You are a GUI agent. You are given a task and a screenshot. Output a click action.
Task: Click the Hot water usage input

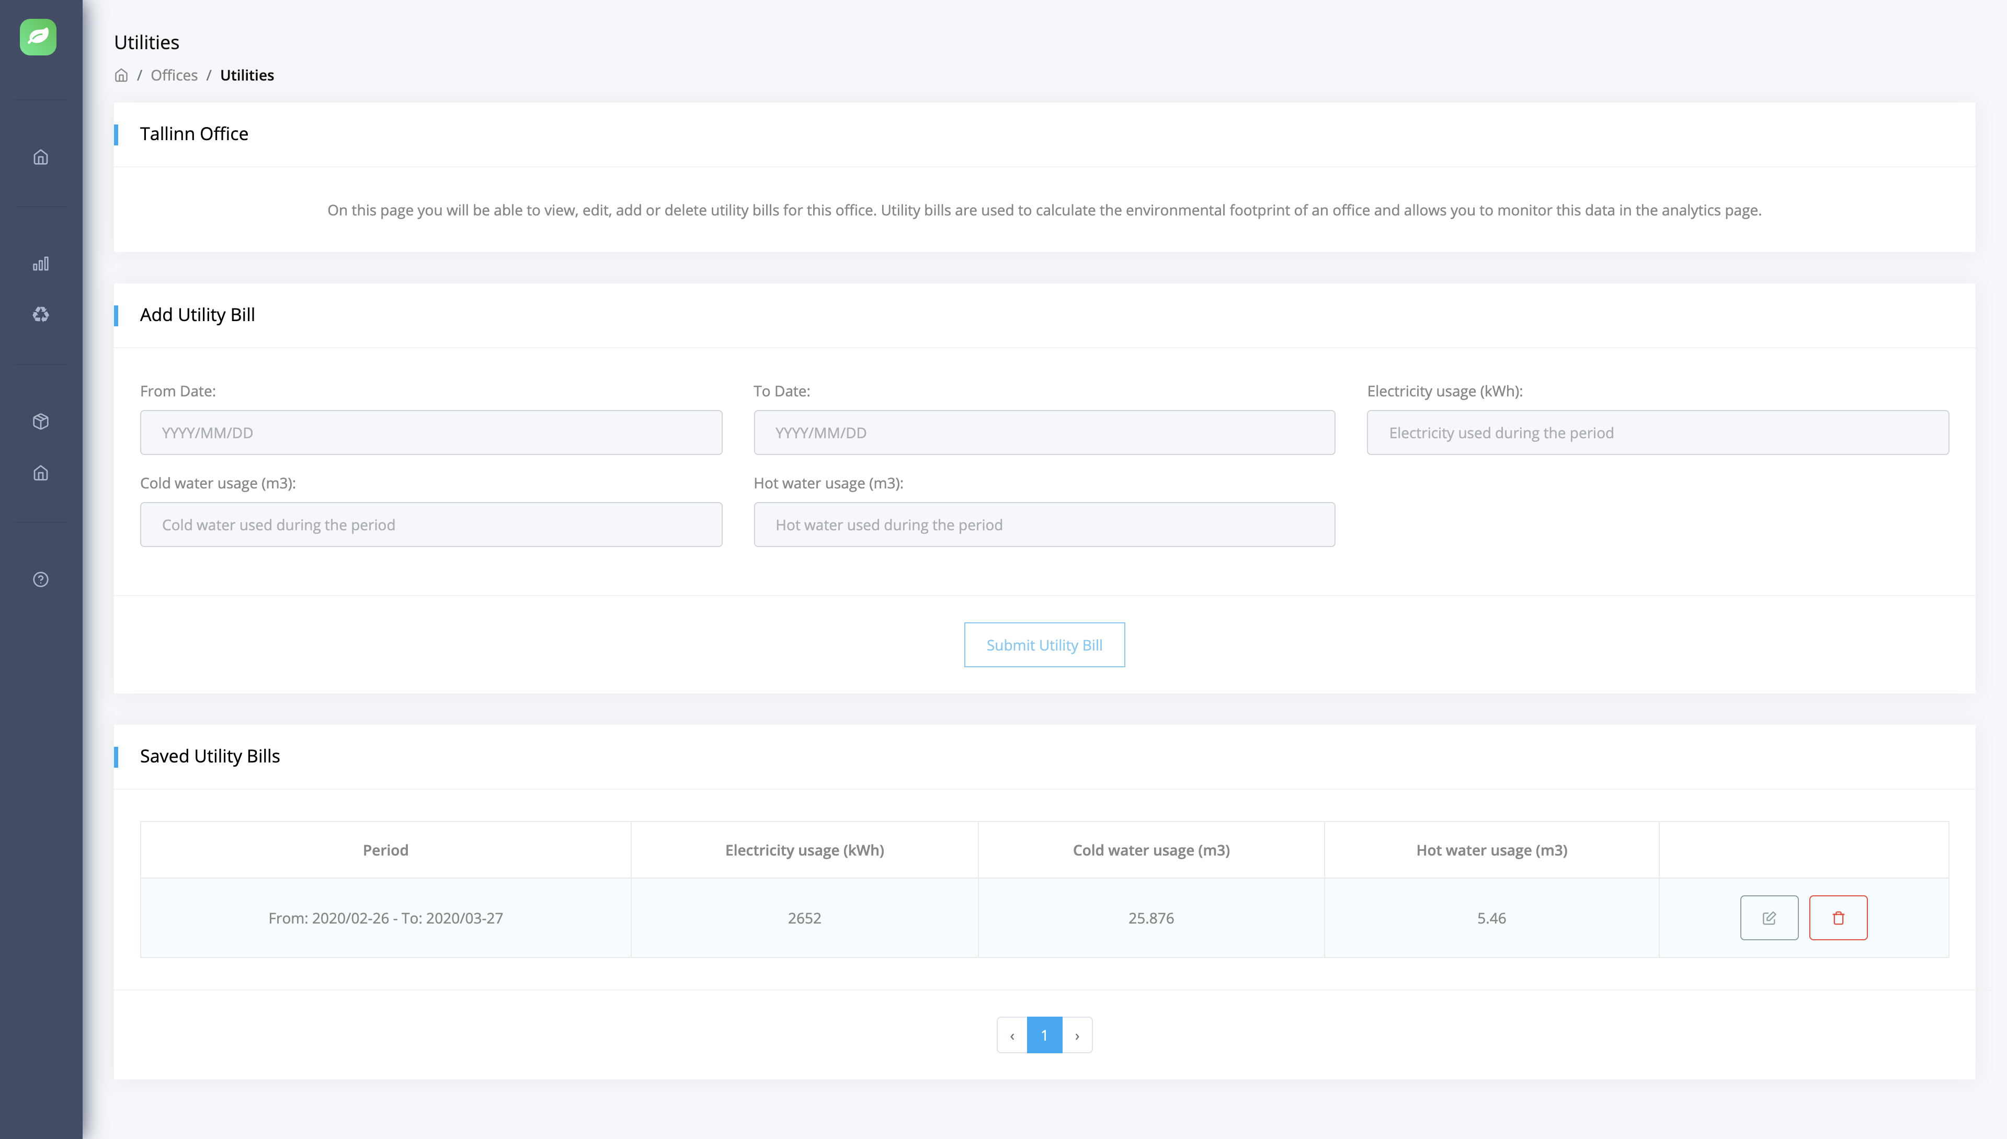[x=1043, y=525]
